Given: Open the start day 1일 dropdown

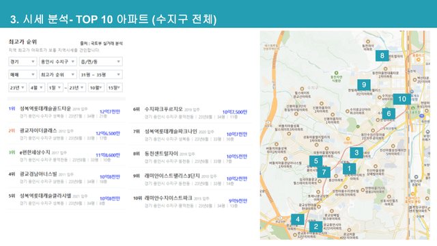Looking at the screenshot, I should tap(55, 87).
